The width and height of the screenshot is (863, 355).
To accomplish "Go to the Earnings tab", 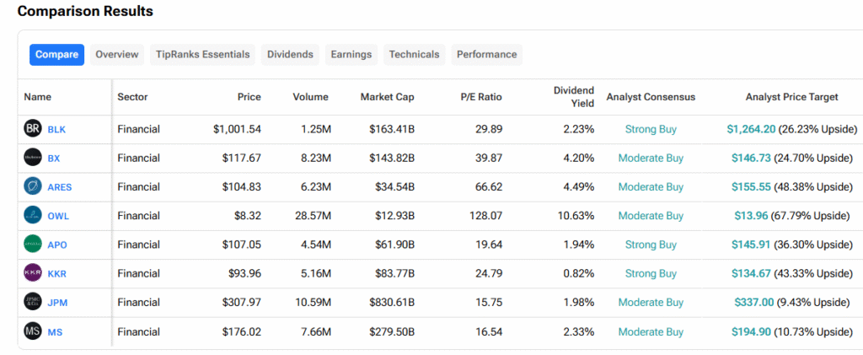I will [x=351, y=55].
